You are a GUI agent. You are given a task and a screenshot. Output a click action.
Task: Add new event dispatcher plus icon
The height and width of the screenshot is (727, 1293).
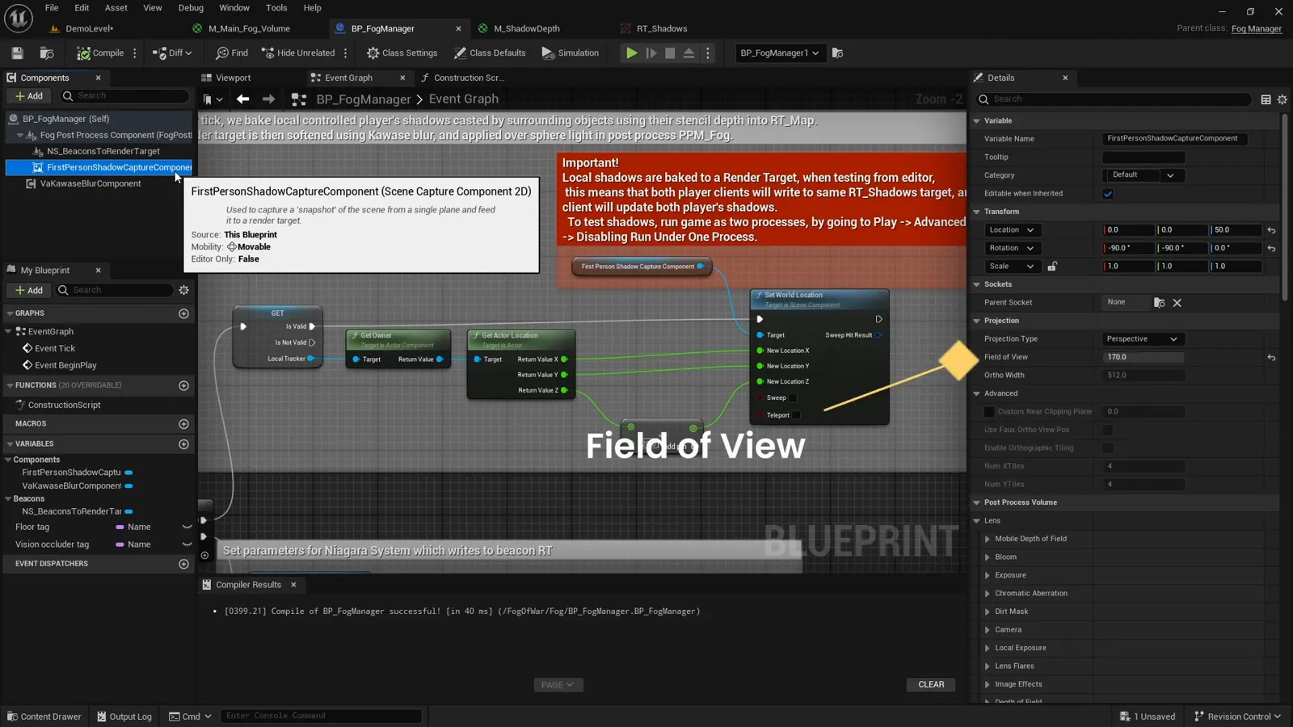183,564
